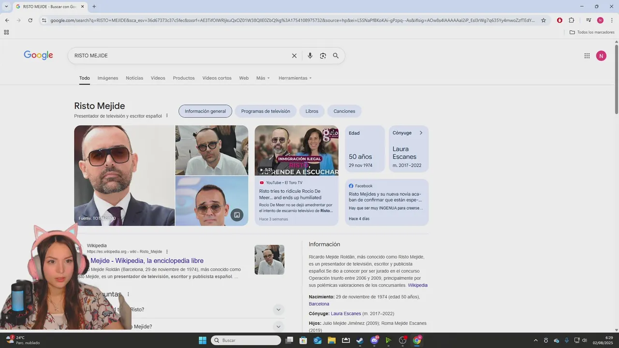This screenshot has width=619, height=348.
Task: Expand the first related question ending in 'Risto?'
Action: click(x=278, y=309)
